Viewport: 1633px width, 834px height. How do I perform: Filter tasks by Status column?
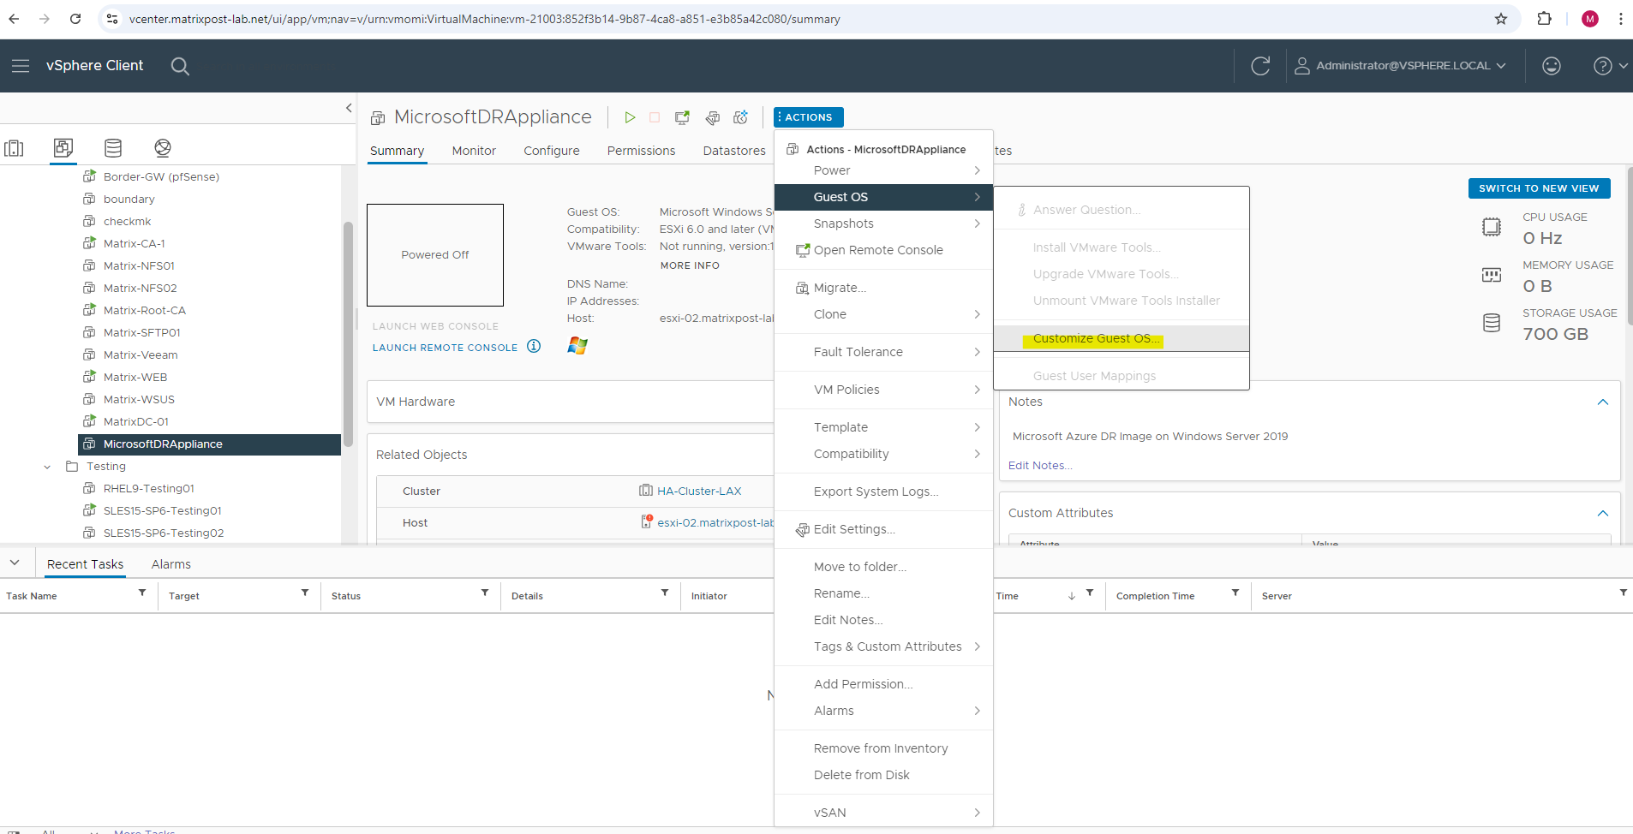pos(484,593)
